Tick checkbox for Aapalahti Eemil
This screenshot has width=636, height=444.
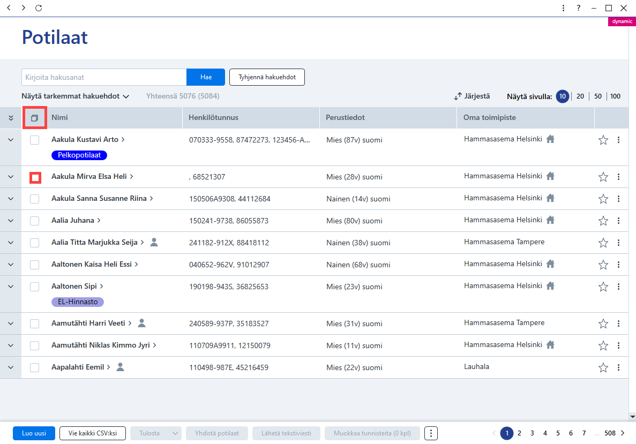coord(34,367)
